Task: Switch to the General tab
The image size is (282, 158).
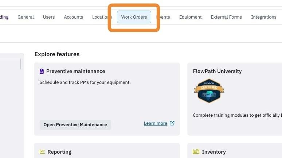Action: pyautogui.click(x=26, y=17)
